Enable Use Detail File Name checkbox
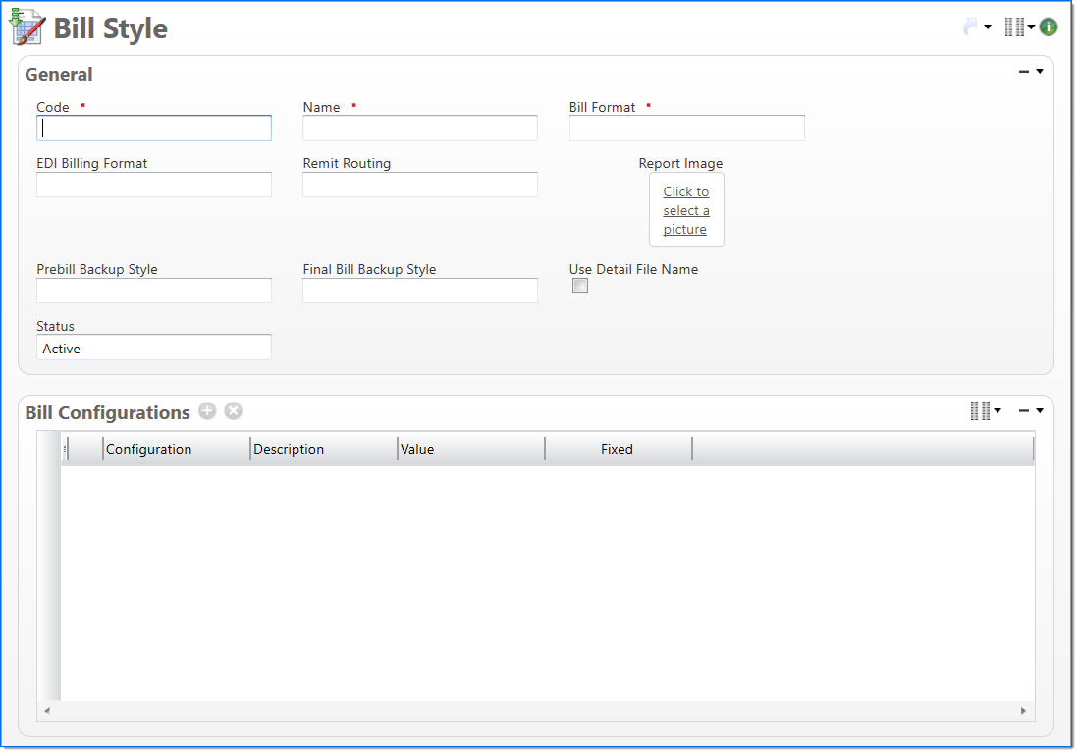 pos(580,286)
